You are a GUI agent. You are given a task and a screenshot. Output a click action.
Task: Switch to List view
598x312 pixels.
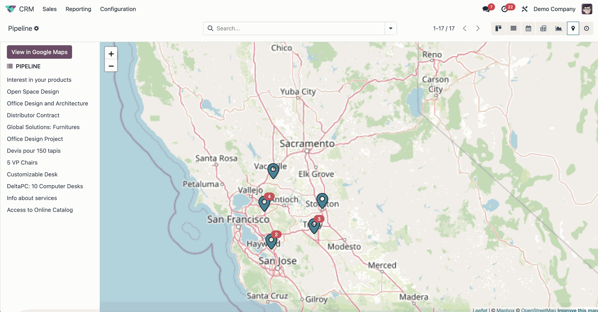[x=513, y=28]
